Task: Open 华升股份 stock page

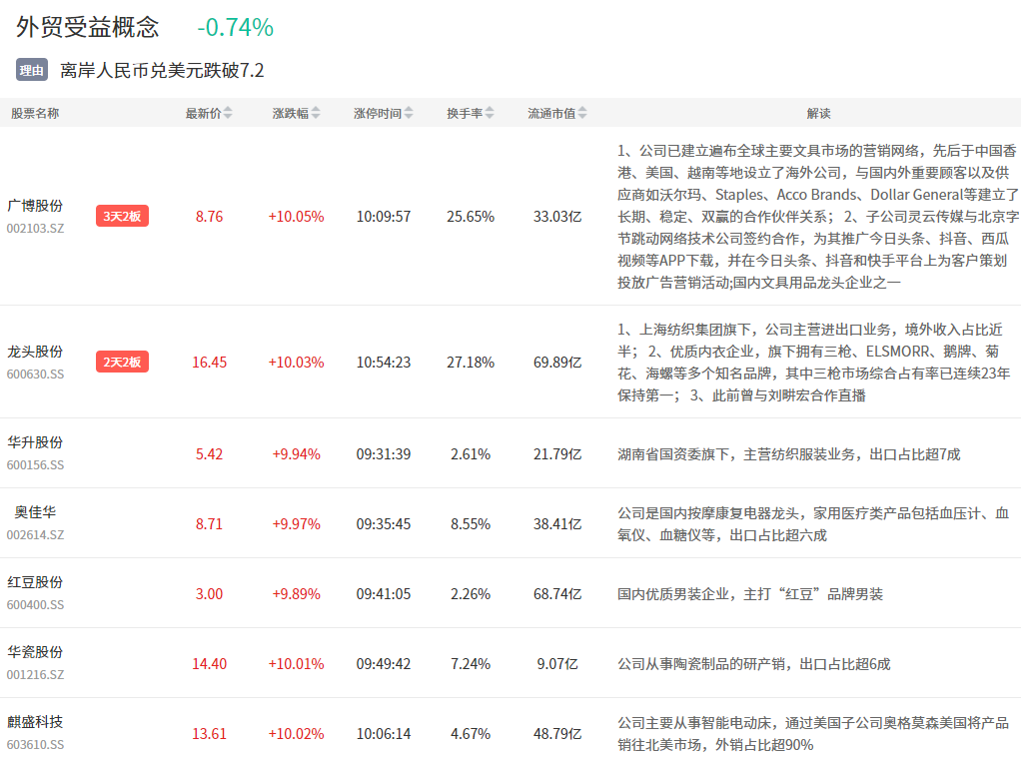Action: pos(35,442)
